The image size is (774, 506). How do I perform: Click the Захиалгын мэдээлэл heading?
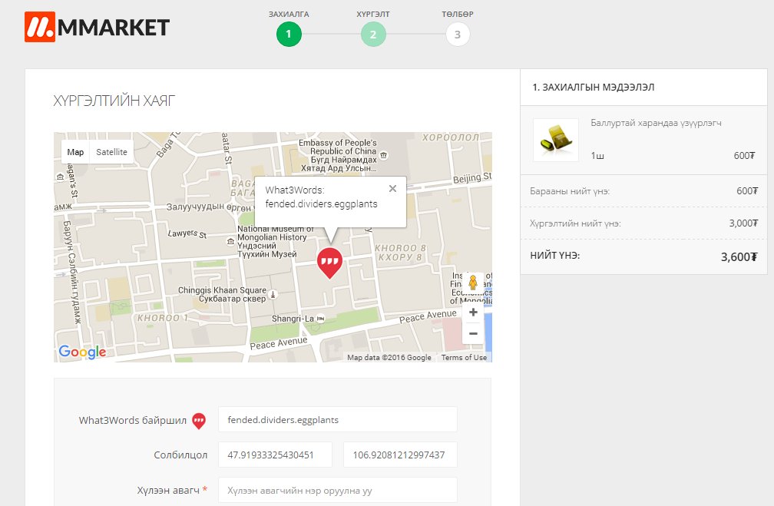point(594,88)
